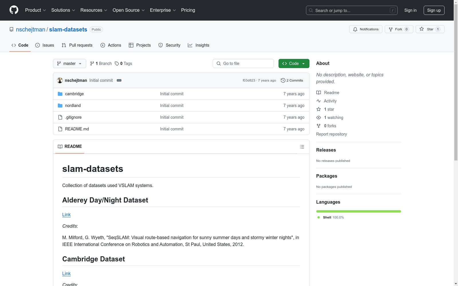The height and width of the screenshot is (286, 458).
Task: Click the cambridge folder icon
Action: 60,94
